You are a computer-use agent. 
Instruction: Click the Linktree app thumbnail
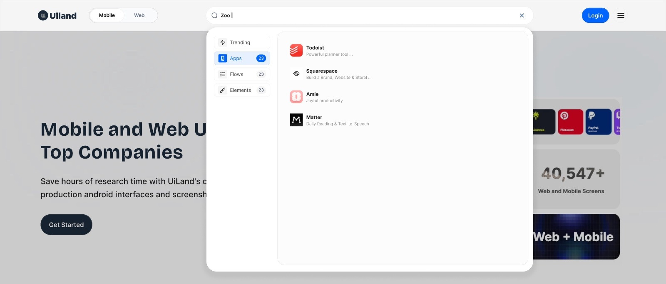tap(544, 122)
